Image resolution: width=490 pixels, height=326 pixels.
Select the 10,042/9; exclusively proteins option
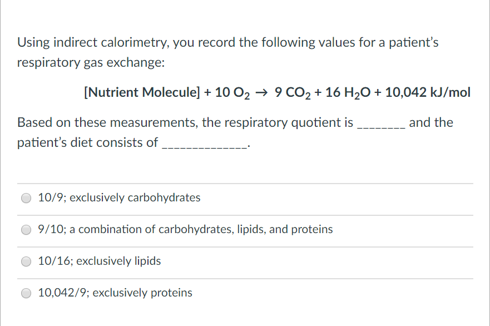point(26,293)
